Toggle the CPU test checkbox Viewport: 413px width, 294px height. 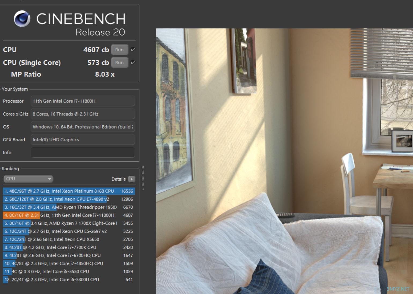click(x=133, y=50)
